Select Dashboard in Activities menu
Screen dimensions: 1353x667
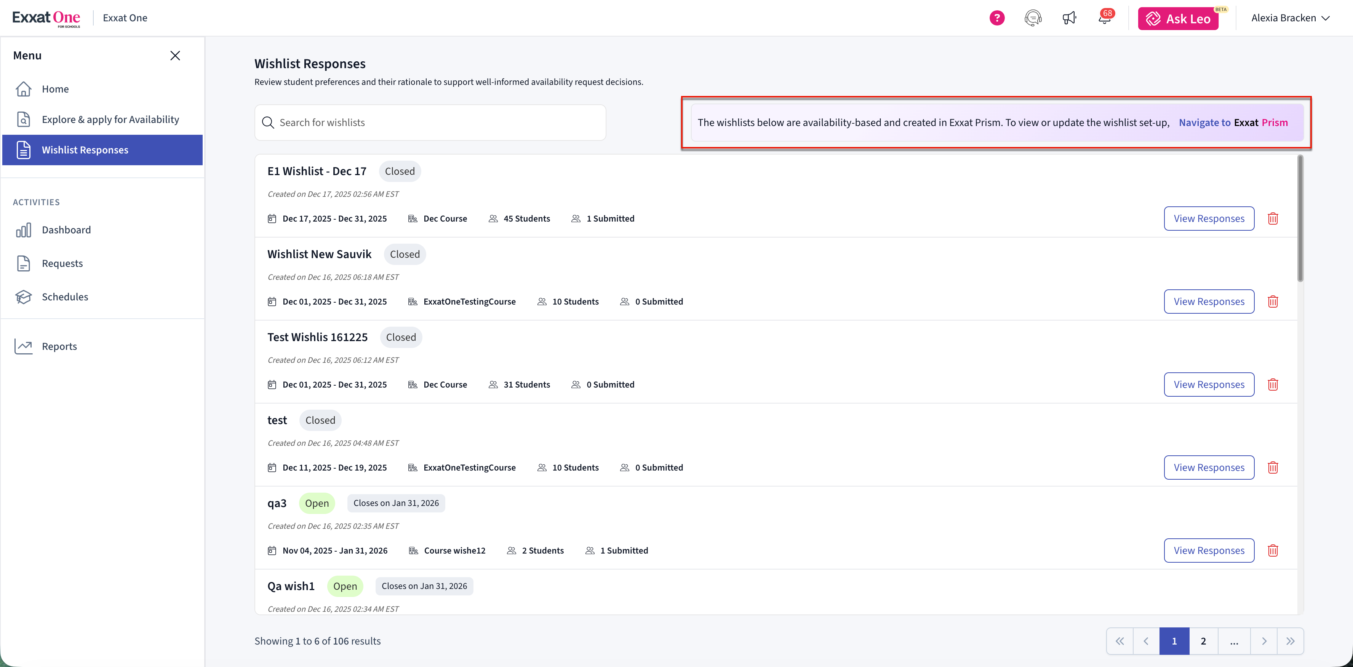point(66,230)
